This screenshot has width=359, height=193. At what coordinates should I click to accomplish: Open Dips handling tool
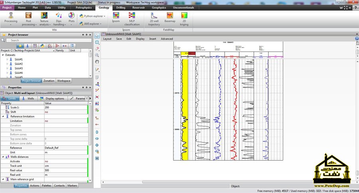click(59, 19)
